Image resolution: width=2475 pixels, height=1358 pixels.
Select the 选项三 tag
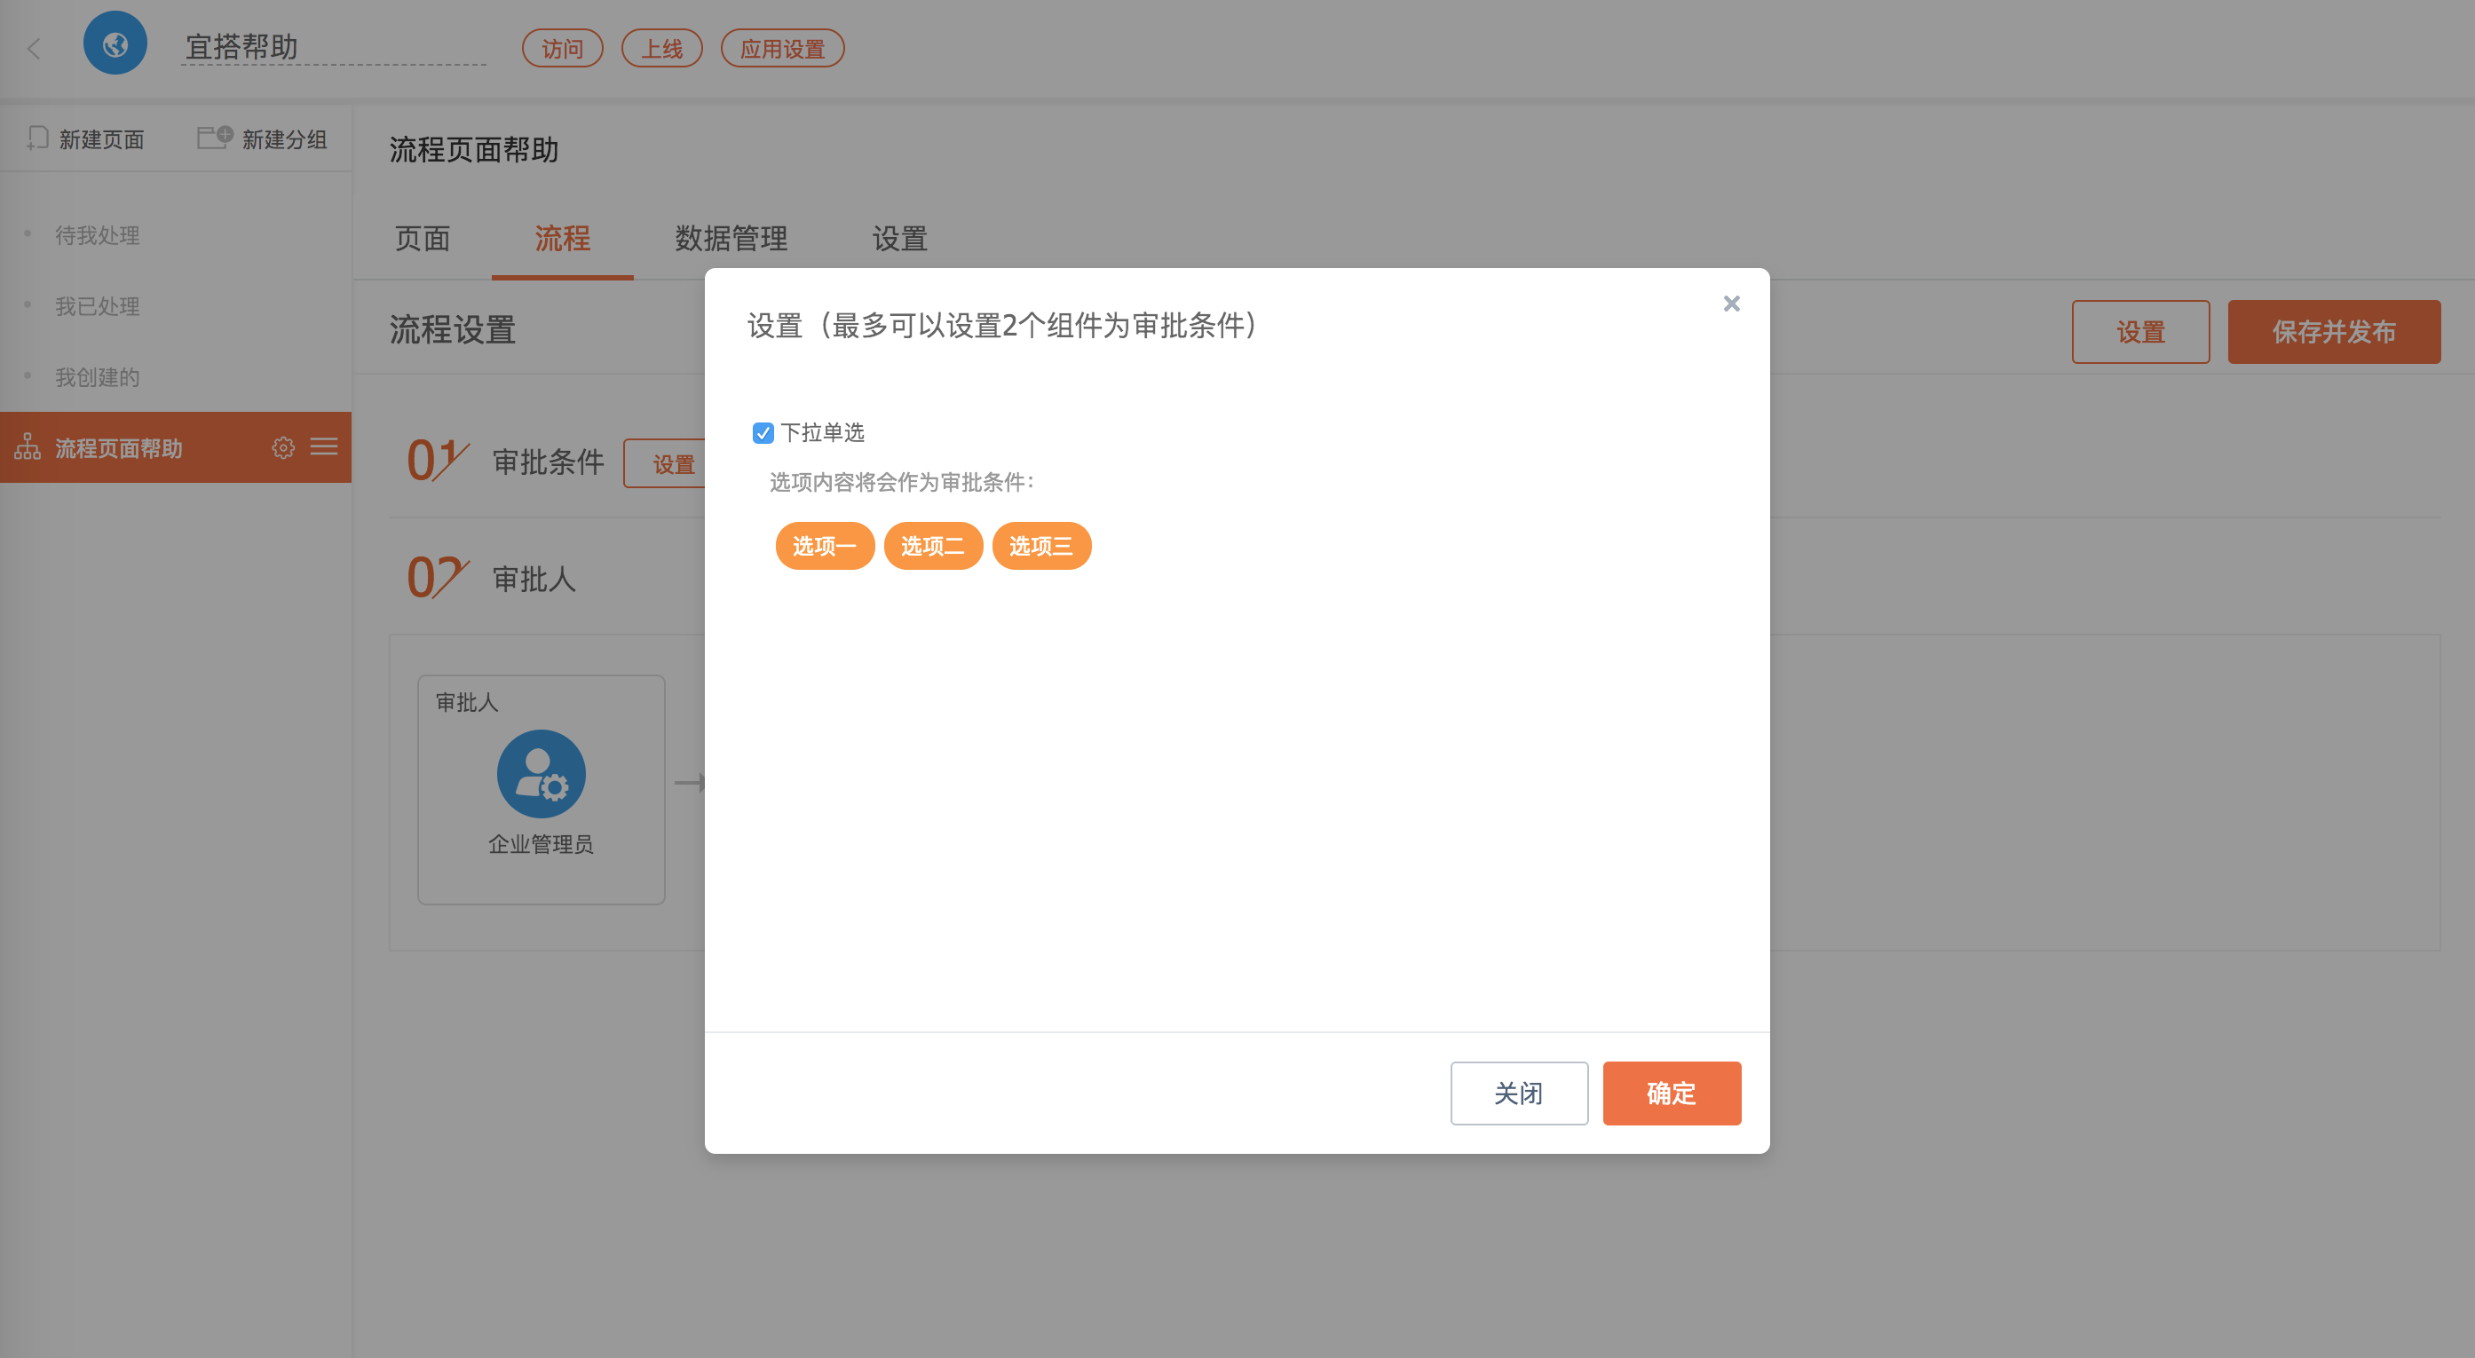(x=1041, y=546)
